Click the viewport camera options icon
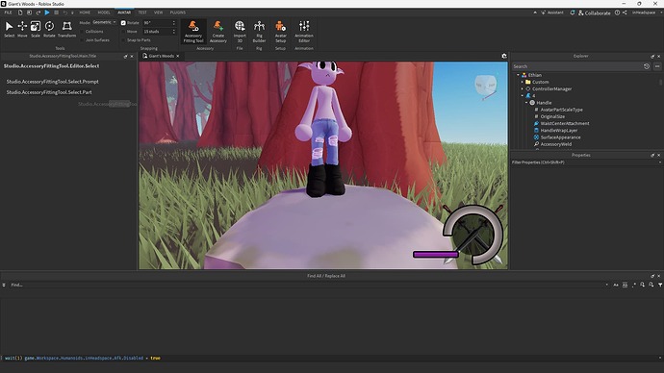664x373 pixels. (504, 56)
